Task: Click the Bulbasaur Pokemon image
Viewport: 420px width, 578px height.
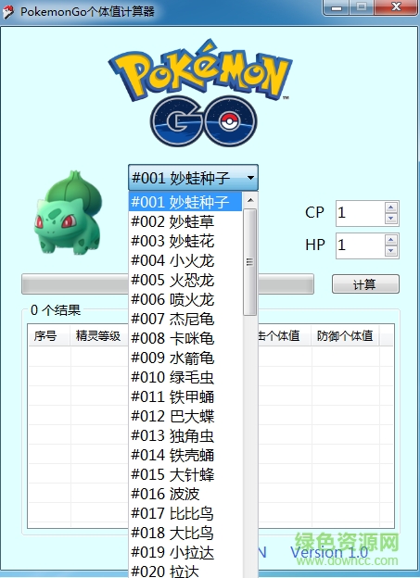Action: pos(68,213)
